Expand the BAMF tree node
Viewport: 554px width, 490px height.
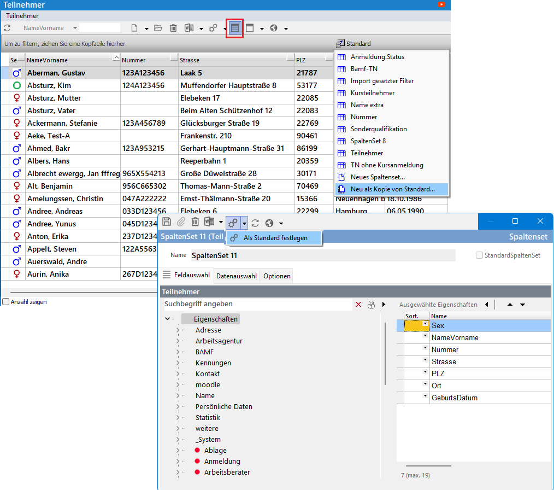(x=178, y=352)
